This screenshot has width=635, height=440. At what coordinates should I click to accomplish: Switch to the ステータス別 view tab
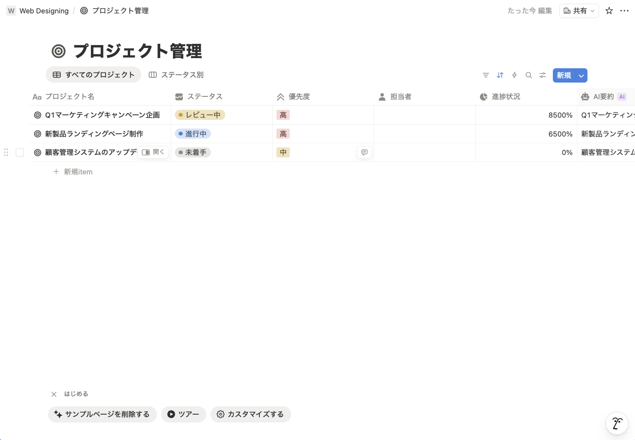coord(176,75)
